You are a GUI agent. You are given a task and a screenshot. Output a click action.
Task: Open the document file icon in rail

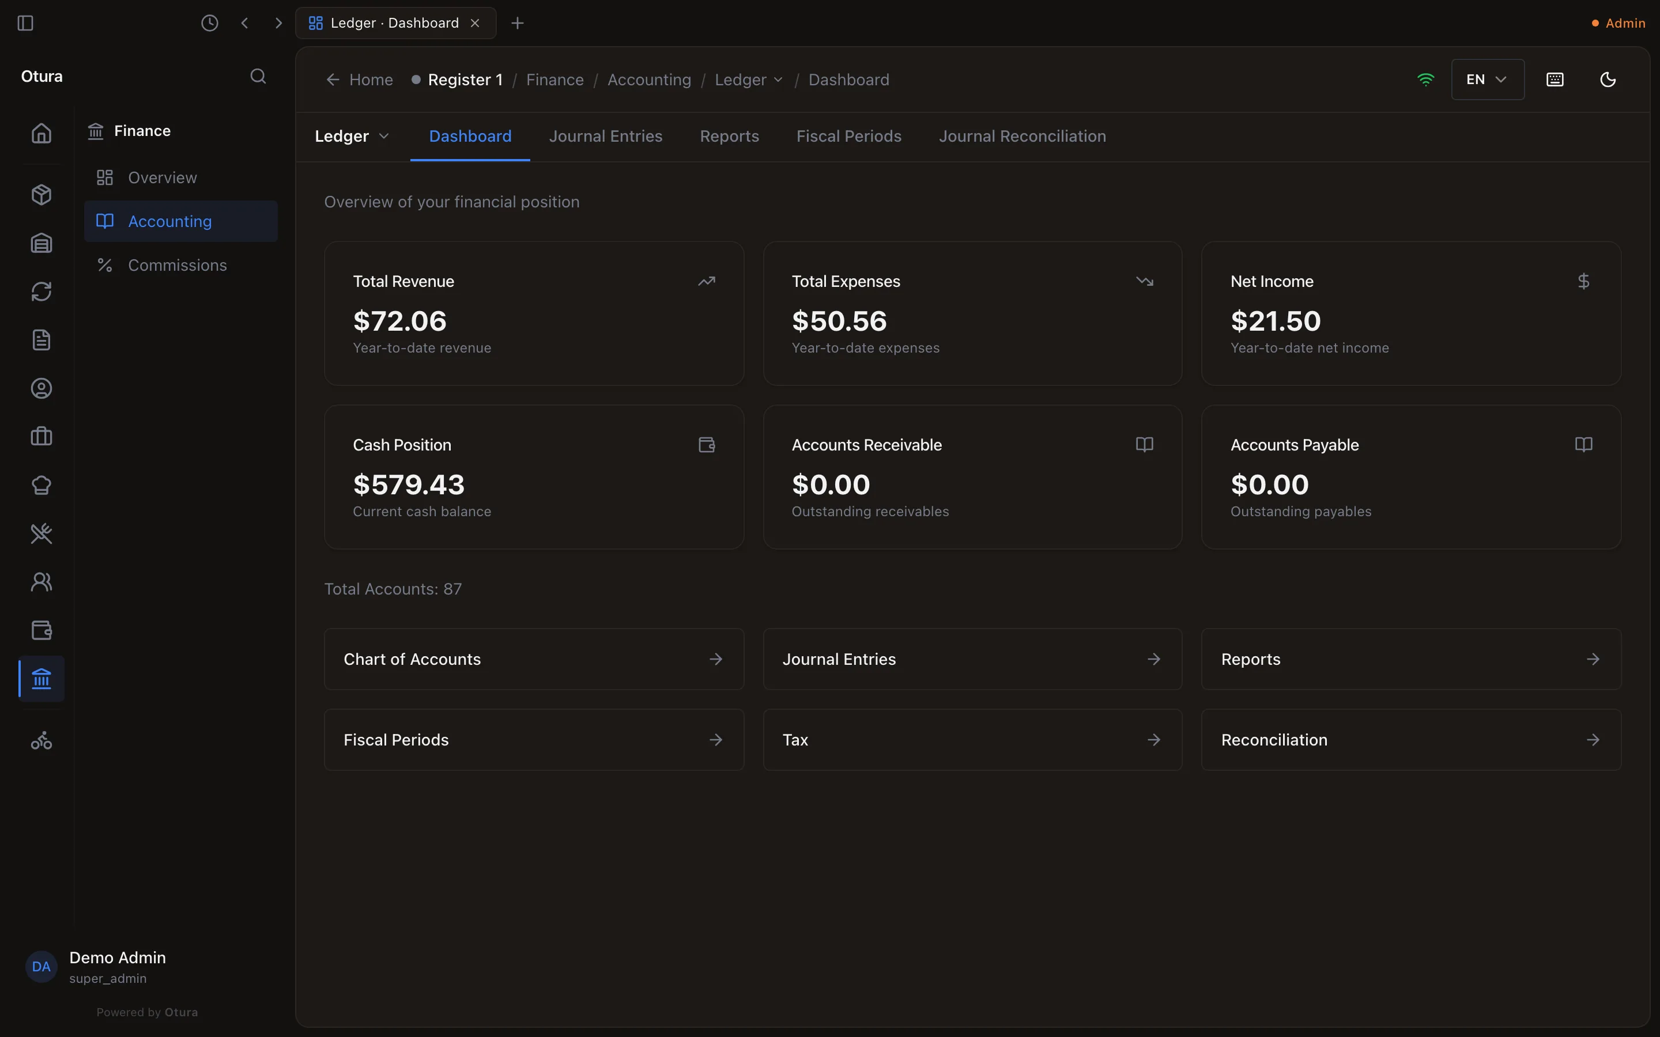click(41, 340)
